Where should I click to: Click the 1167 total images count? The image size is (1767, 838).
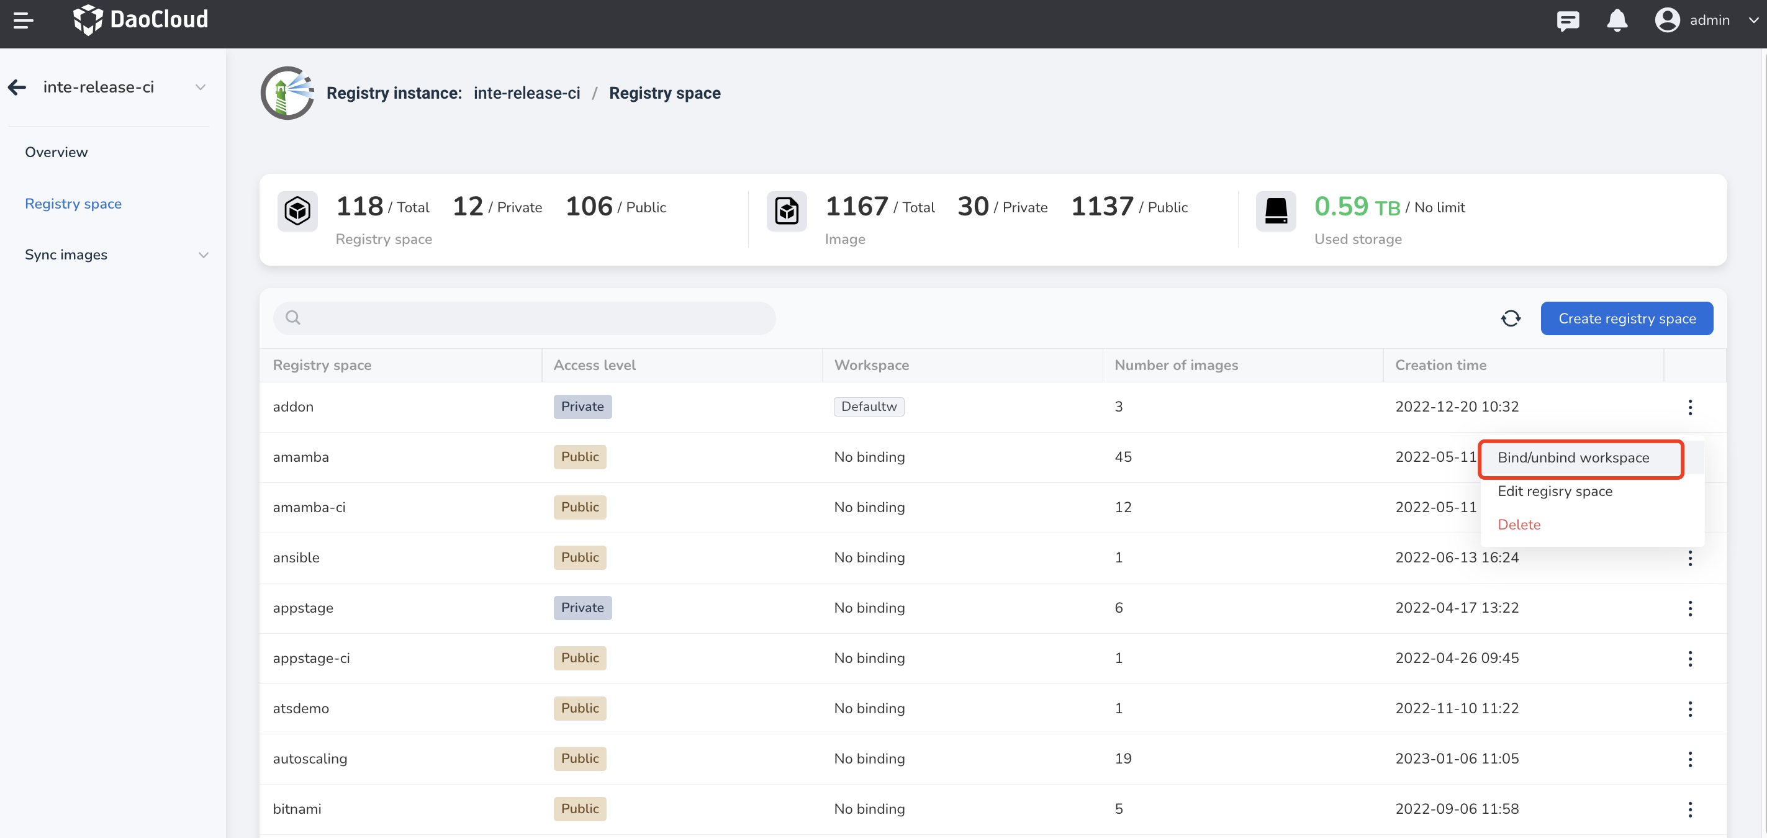(x=857, y=207)
